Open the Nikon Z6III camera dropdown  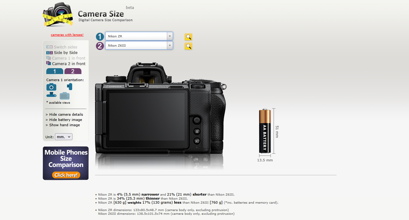(x=139, y=45)
